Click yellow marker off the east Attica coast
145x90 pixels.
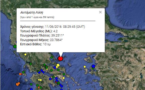tap(63, 78)
